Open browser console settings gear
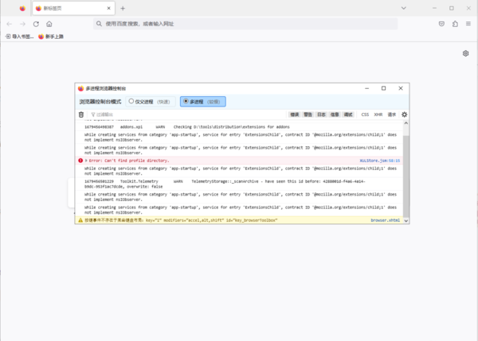Viewport: 478px width, 341px height. tap(404, 114)
